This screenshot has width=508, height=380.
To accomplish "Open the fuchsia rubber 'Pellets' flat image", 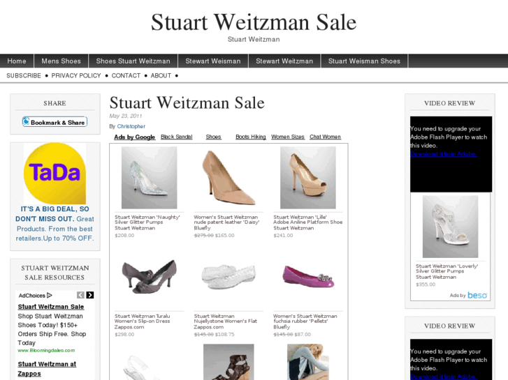I will [x=307, y=278].
